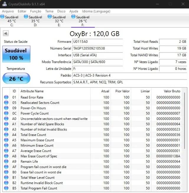Open the Editar menu

pos(22,11)
